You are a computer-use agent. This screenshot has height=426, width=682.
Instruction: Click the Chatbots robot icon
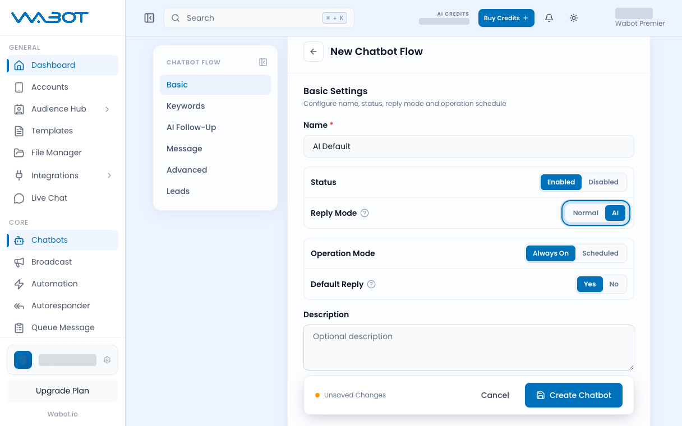(19, 240)
